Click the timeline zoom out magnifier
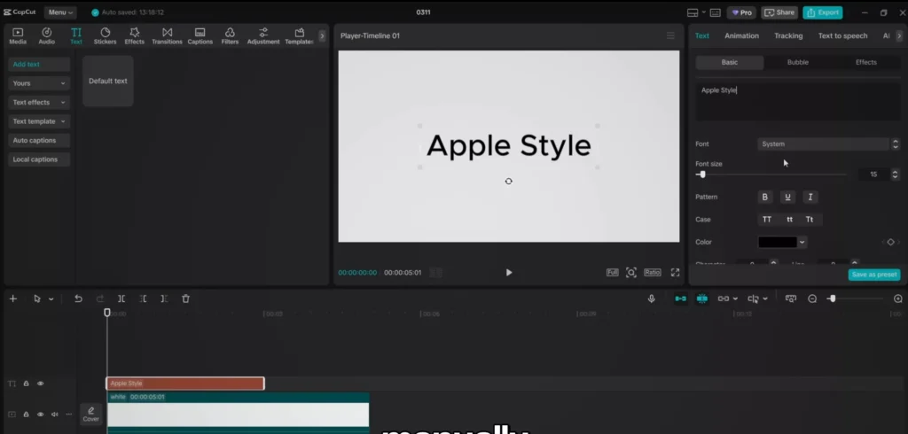 pos(812,298)
